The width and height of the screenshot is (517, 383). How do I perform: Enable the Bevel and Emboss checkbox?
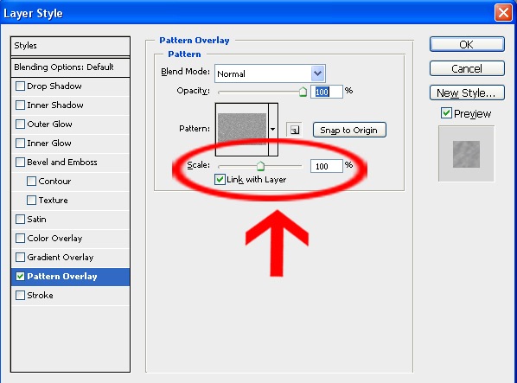pyautogui.click(x=21, y=163)
